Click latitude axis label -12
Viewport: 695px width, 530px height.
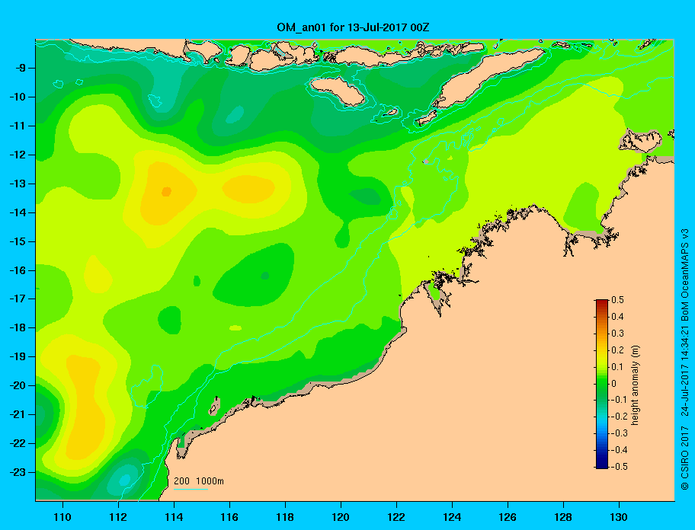[18, 155]
